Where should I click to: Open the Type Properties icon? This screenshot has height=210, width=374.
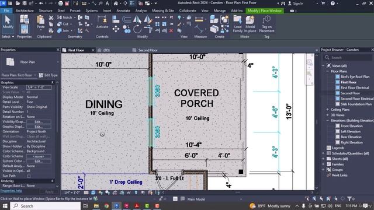click(x=25, y=19)
